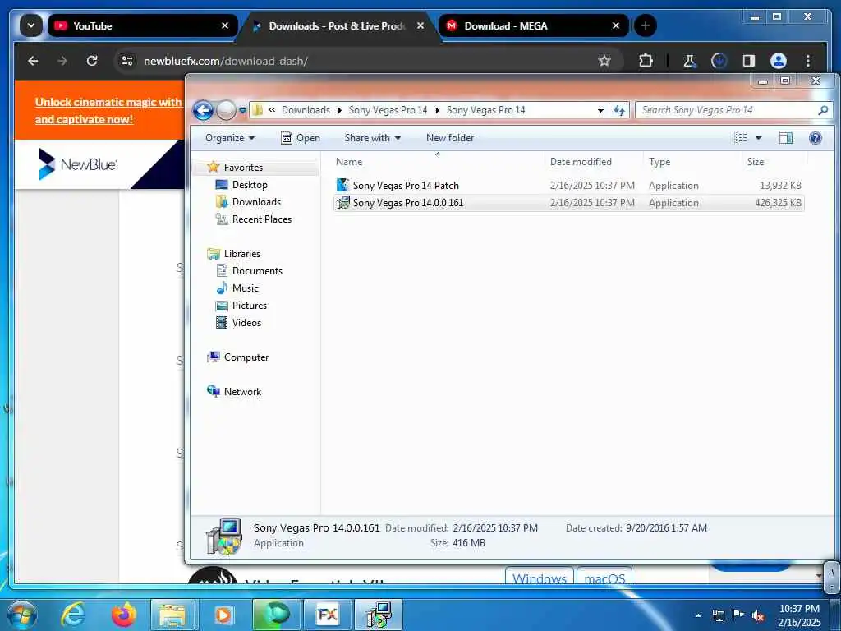Click the newbluefx.com address bar

coord(367,61)
